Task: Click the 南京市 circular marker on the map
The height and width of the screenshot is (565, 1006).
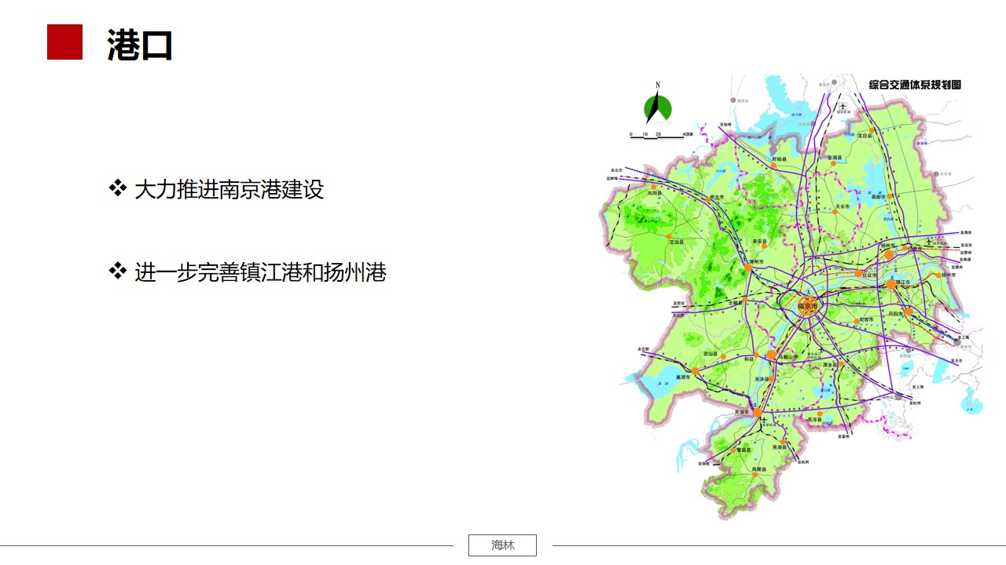Action: click(x=808, y=307)
